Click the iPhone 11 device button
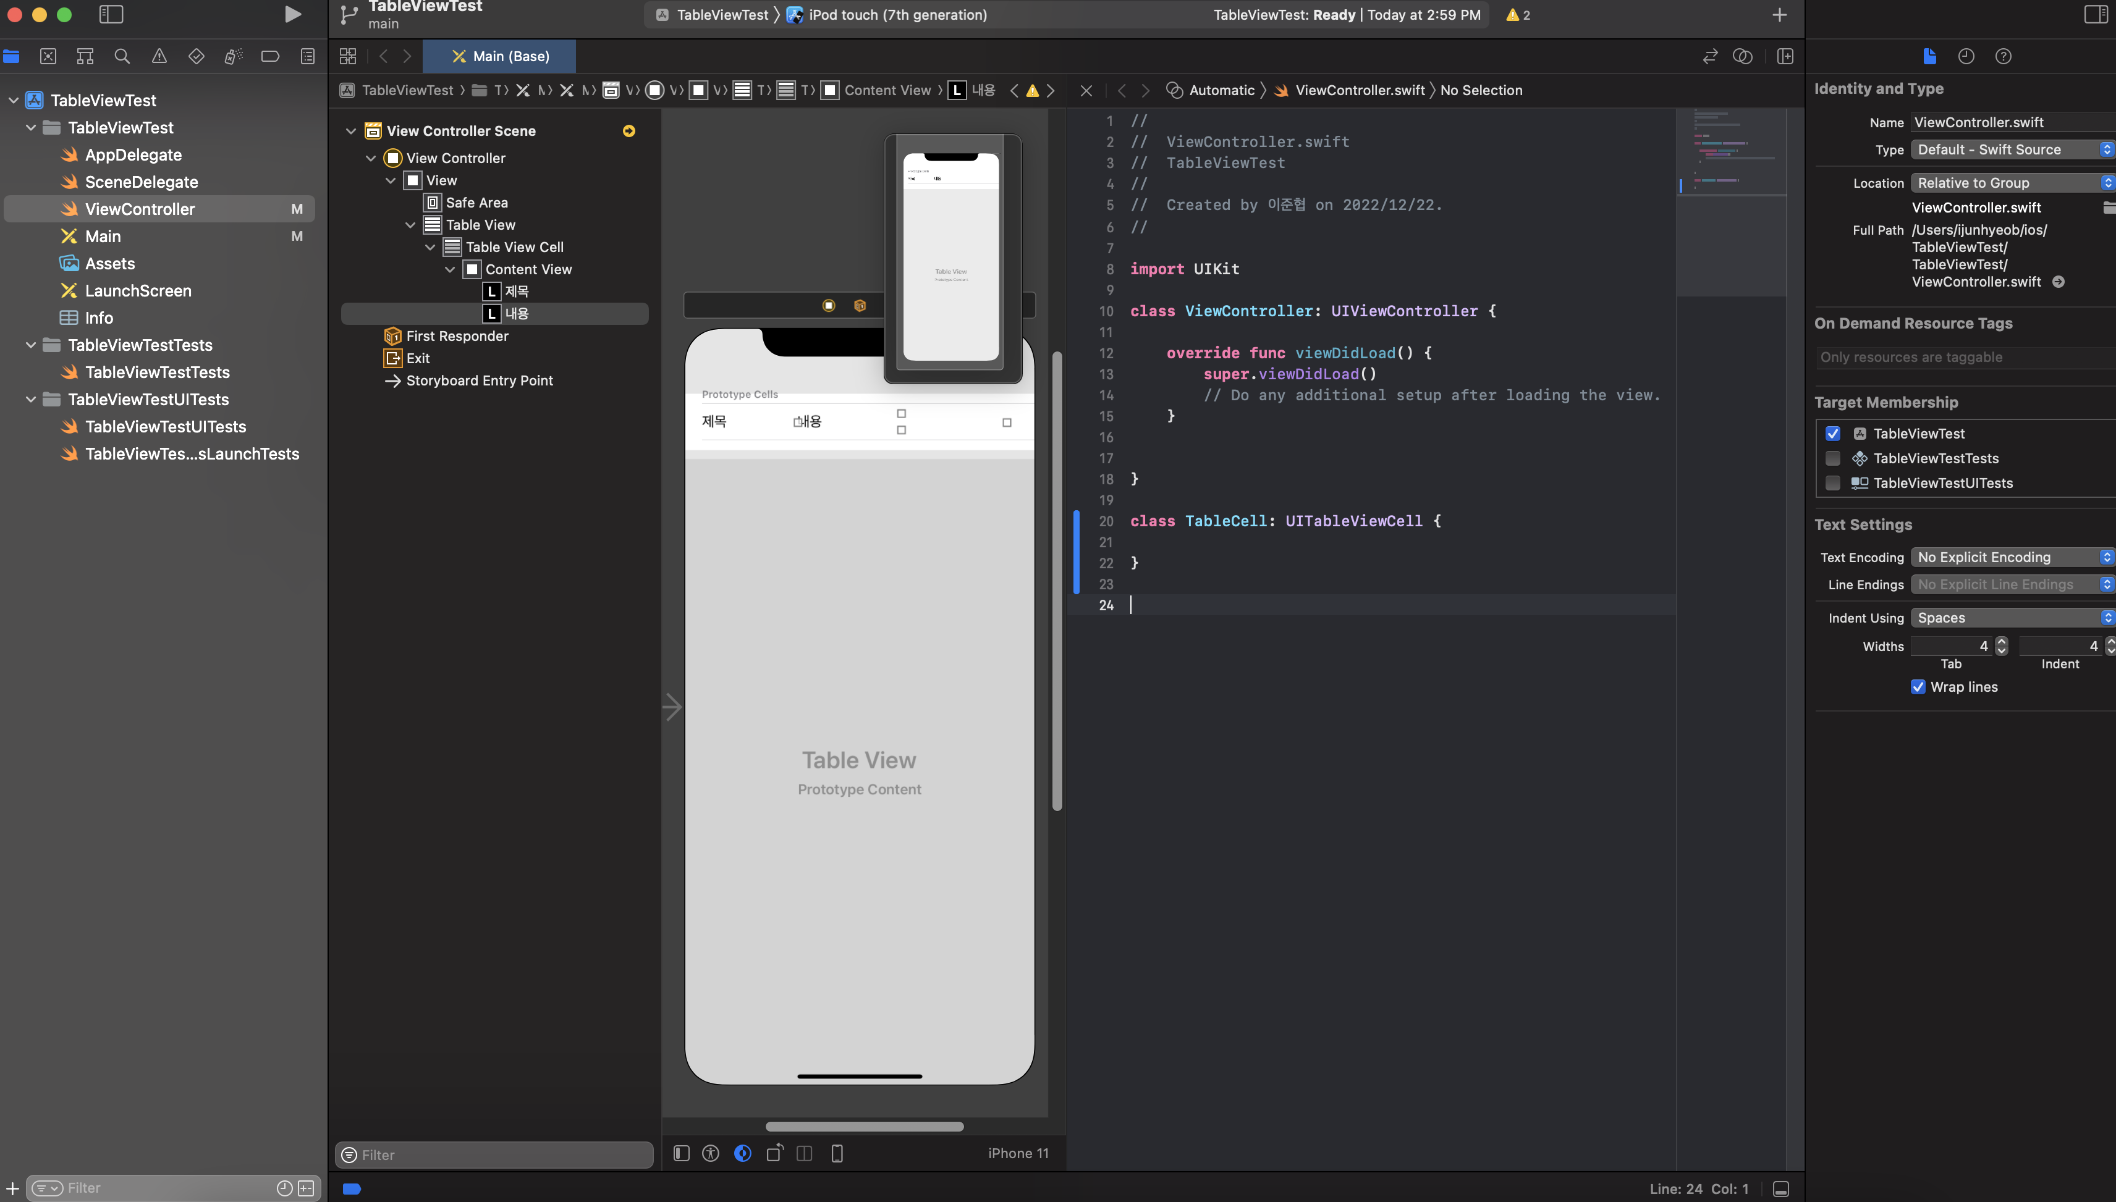The image size is (2116, 1202). click(x=1018, y=1153)
